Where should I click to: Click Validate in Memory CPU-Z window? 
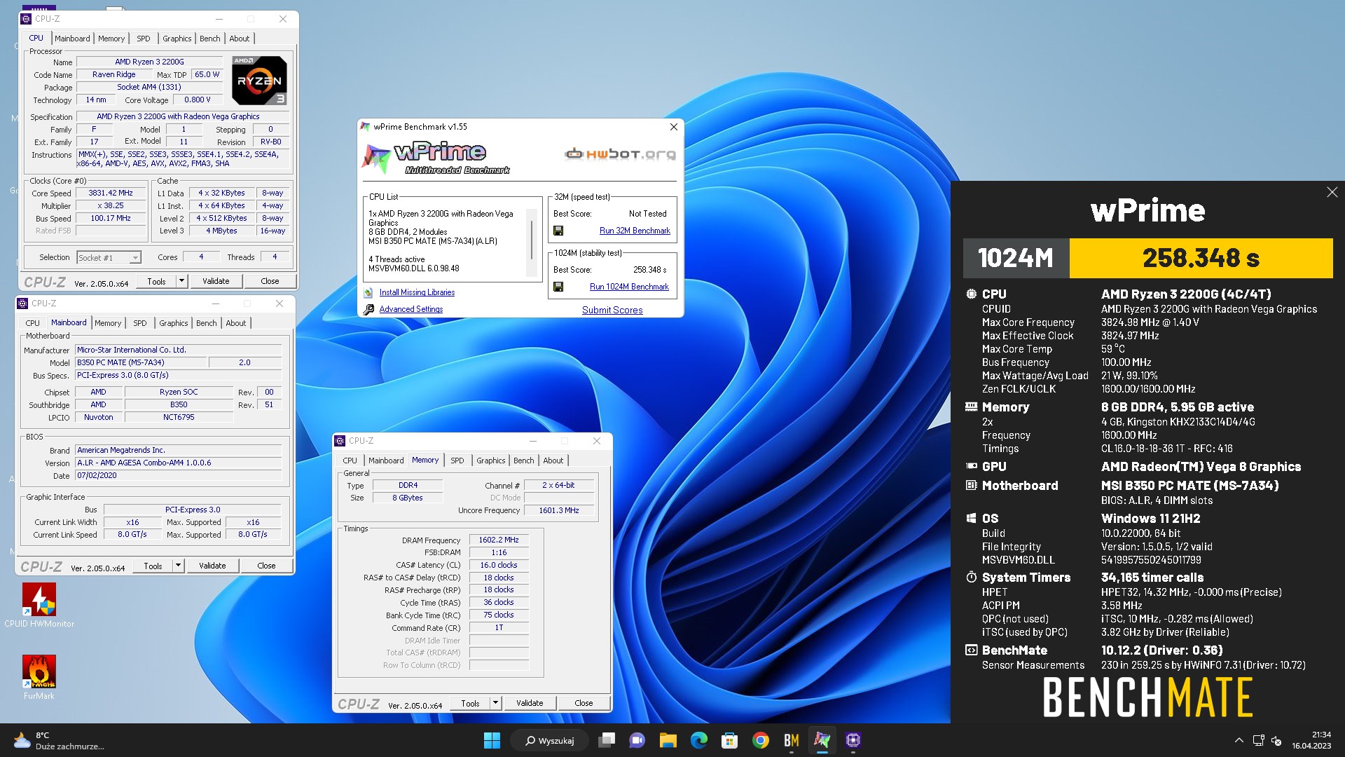coord(530,703)
